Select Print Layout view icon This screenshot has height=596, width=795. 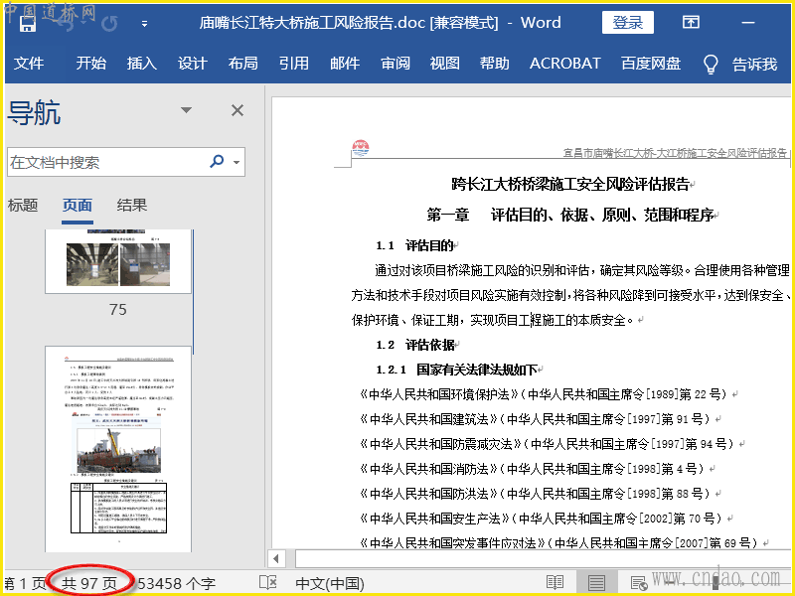[x=596, y=583]
